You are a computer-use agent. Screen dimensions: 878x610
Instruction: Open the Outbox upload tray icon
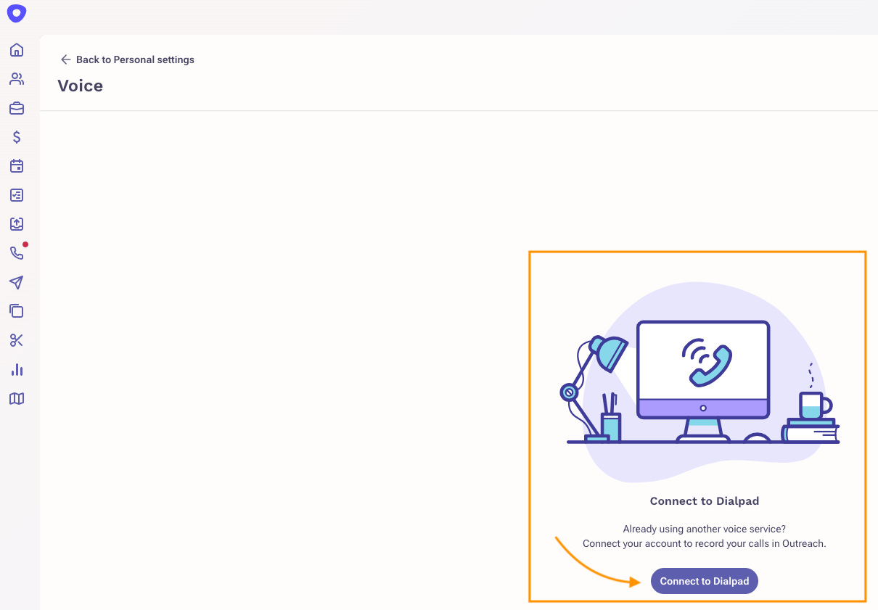[x=17, y=224]
